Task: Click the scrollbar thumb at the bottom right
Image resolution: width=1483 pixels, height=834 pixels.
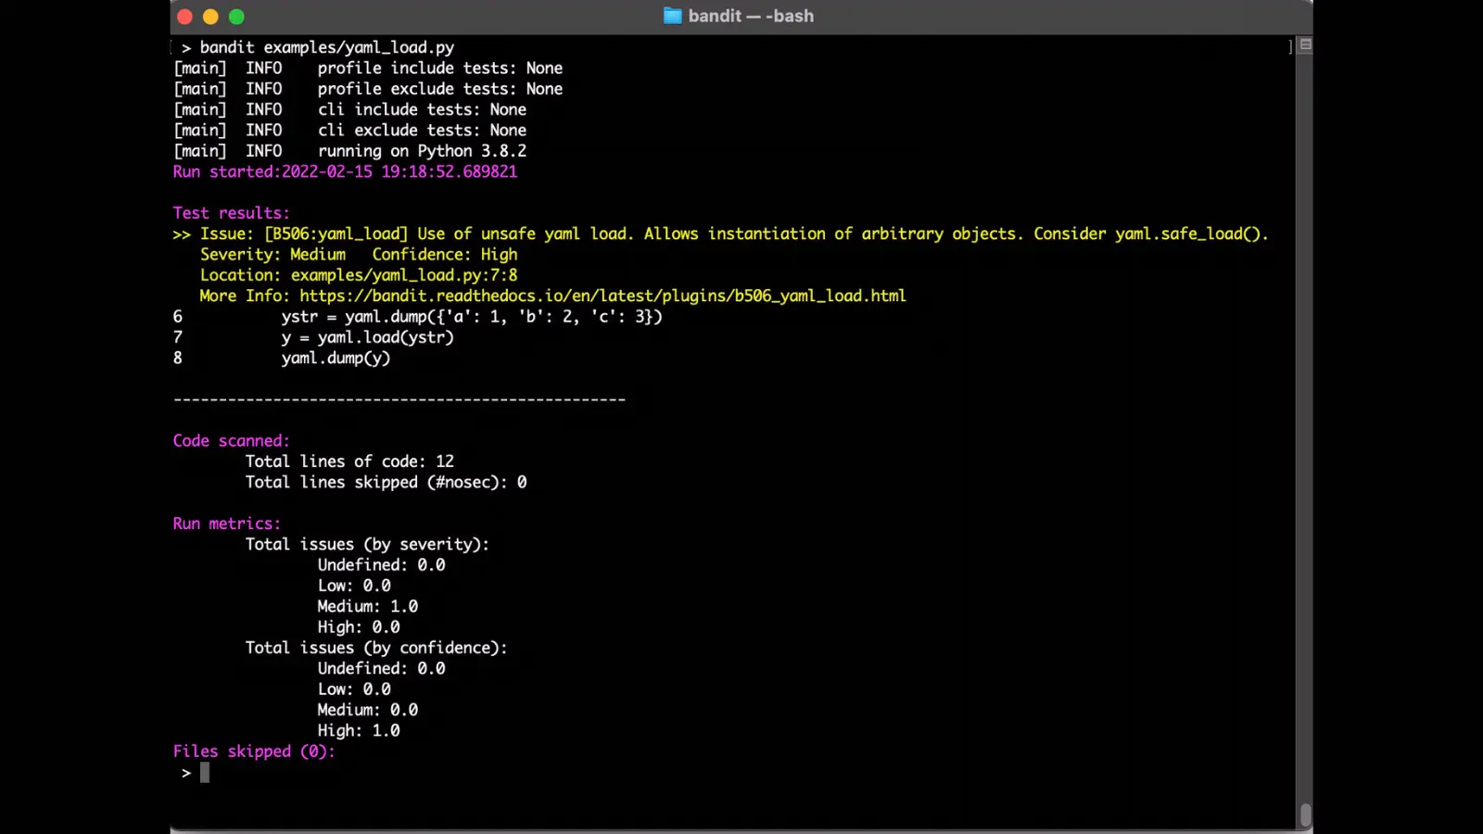Action: (1305, 814)
